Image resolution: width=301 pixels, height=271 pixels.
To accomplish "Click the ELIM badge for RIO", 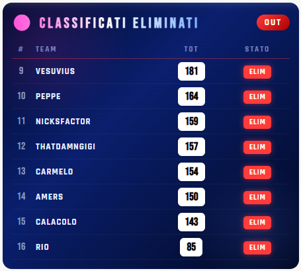I will point(257,248).
